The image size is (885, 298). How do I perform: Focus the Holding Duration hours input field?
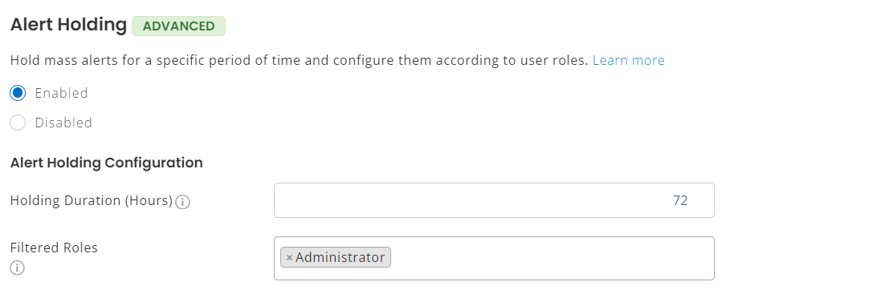point(494,200)
